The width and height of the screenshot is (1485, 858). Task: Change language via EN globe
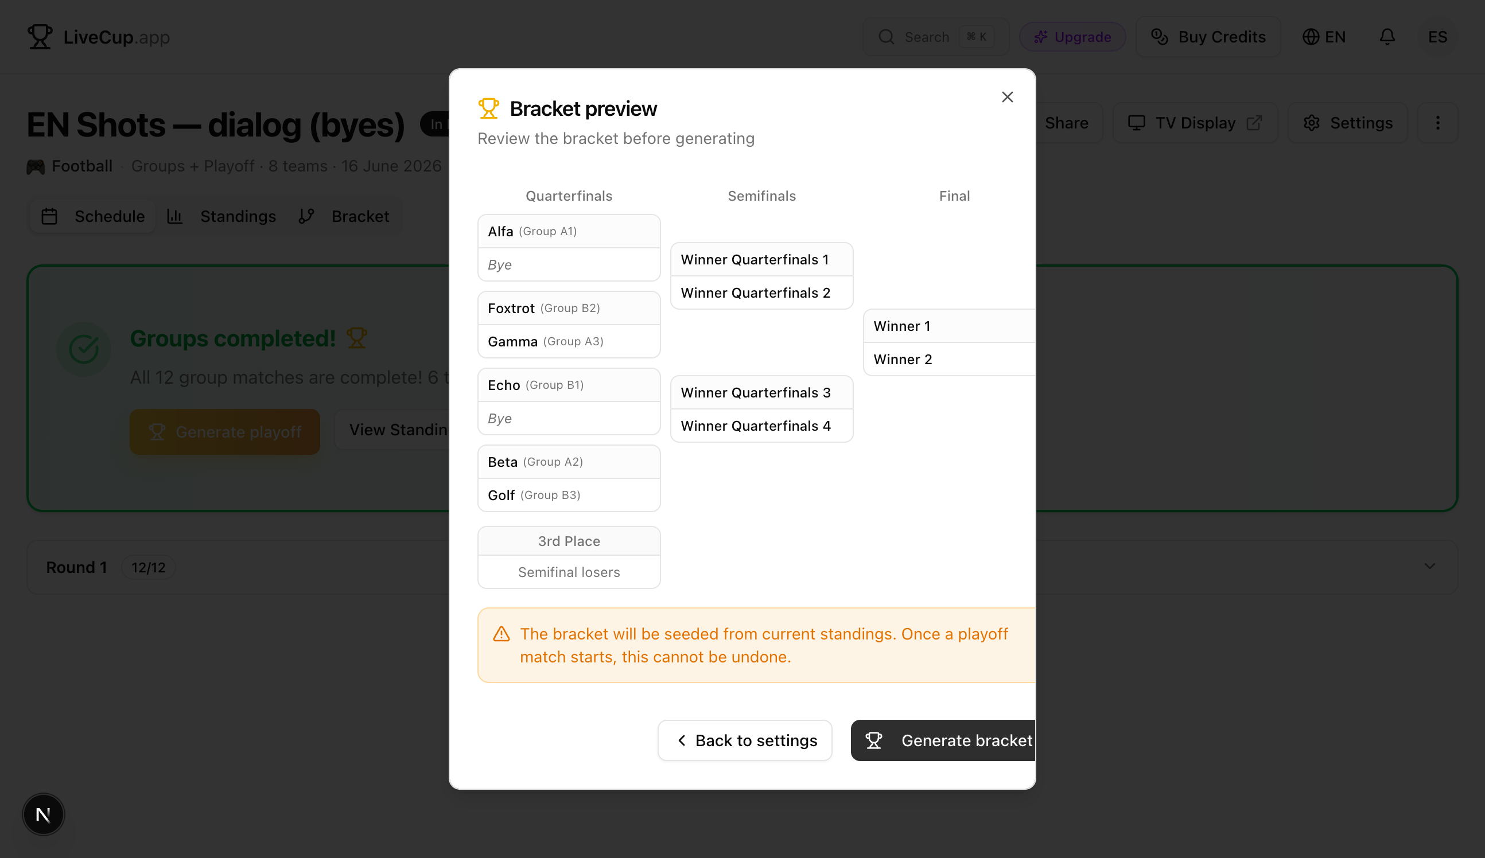coord(1324,37)
